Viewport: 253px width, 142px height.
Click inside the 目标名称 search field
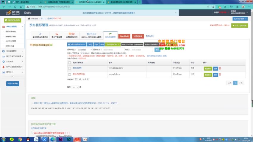click(x=113, y=50)
